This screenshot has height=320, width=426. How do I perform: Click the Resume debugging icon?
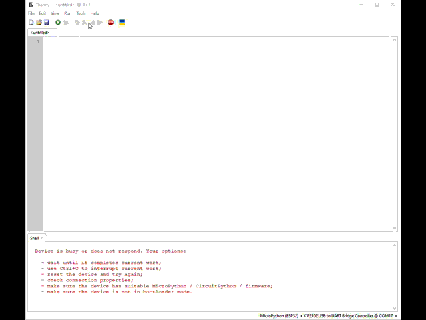pyautogui.click(x=100, y=23)
